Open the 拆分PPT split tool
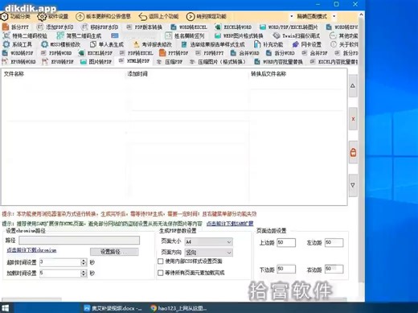This screenshot has width=418, height=313. (15, 27)
